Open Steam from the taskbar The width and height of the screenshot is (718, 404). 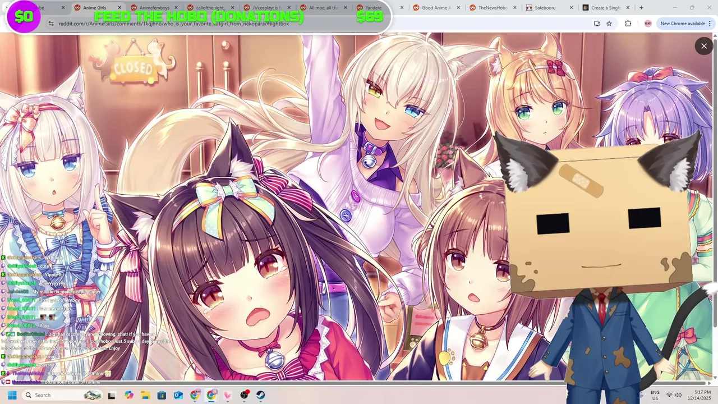click(x=261, y=395)
